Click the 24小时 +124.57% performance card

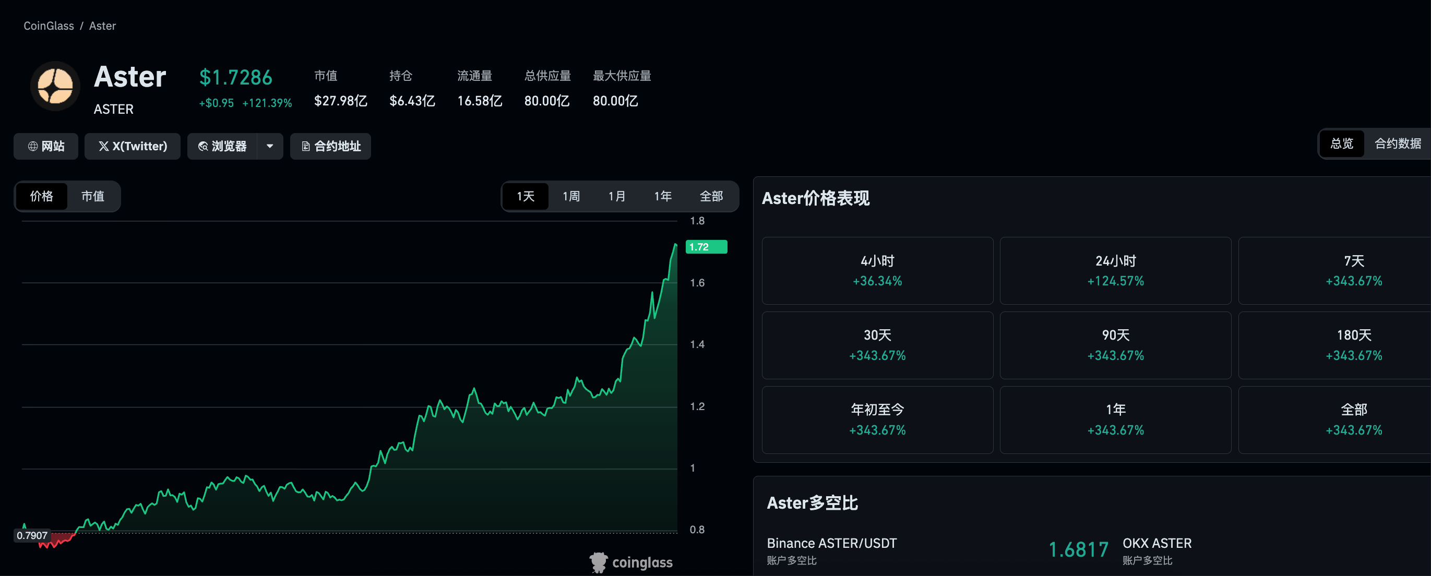tap(1115, 270)
